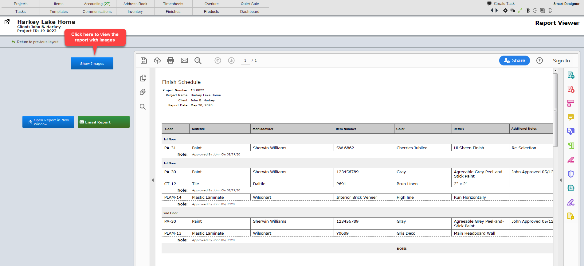The width and height of the screenshot is (584, 266).
Task: Open the Address Book menu
Action: click(135, 4)
